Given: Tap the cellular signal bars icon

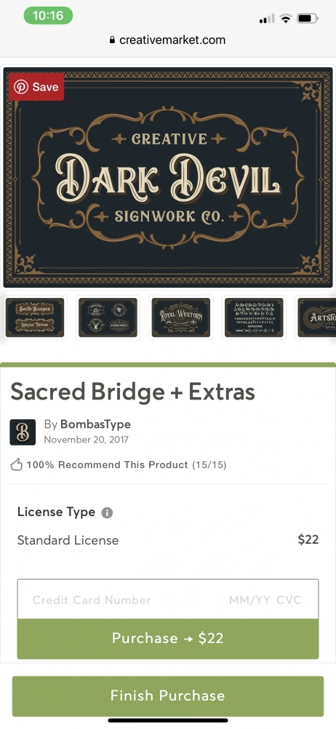Looking at the screenshot, I should click(267, 19).
